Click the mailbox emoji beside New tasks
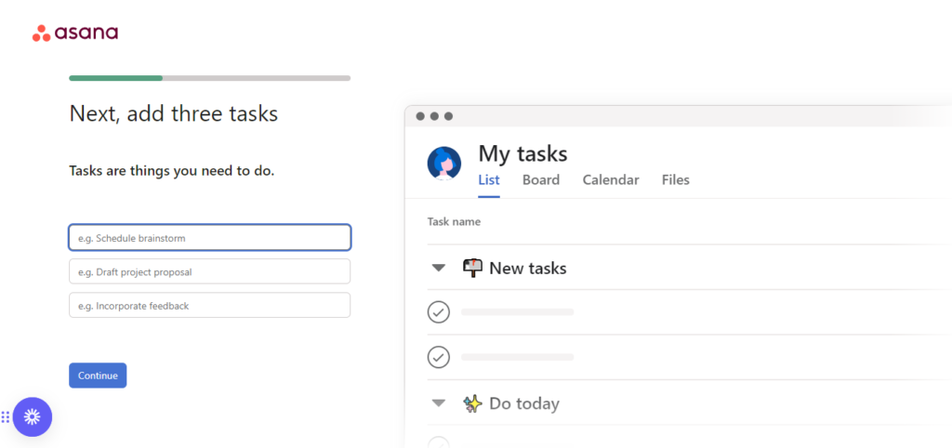The image size is (952, 448). [x=472, y=268]
